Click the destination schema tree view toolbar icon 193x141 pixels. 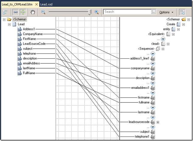click(x=182, y=12)
